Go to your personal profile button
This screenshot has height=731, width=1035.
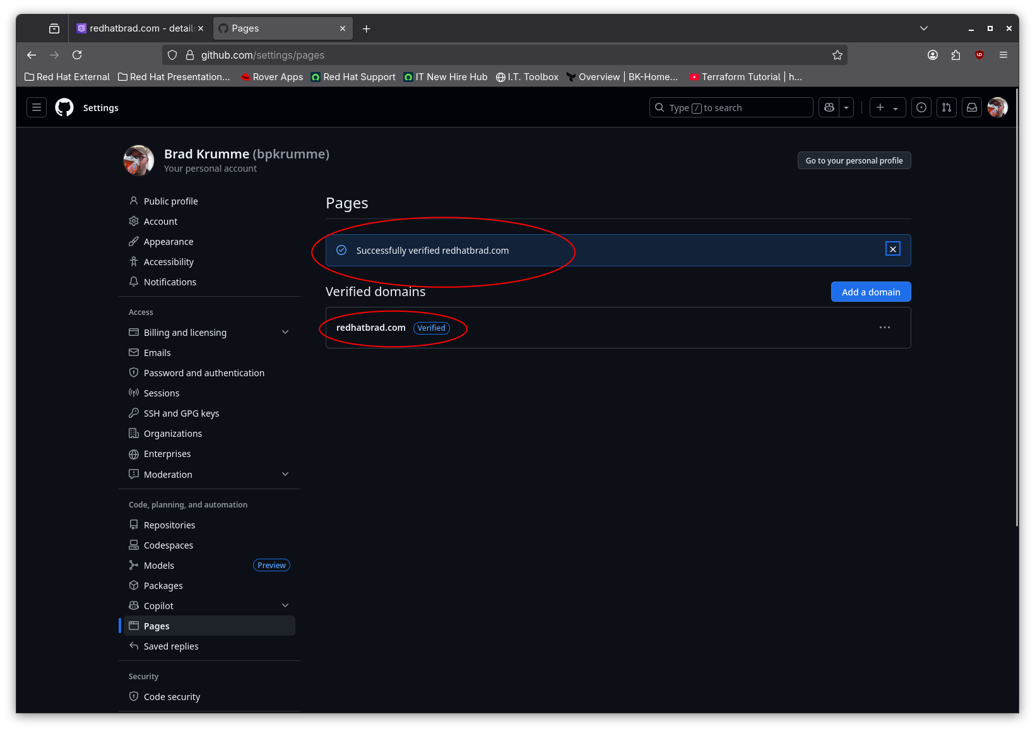(x=854, y=161)
